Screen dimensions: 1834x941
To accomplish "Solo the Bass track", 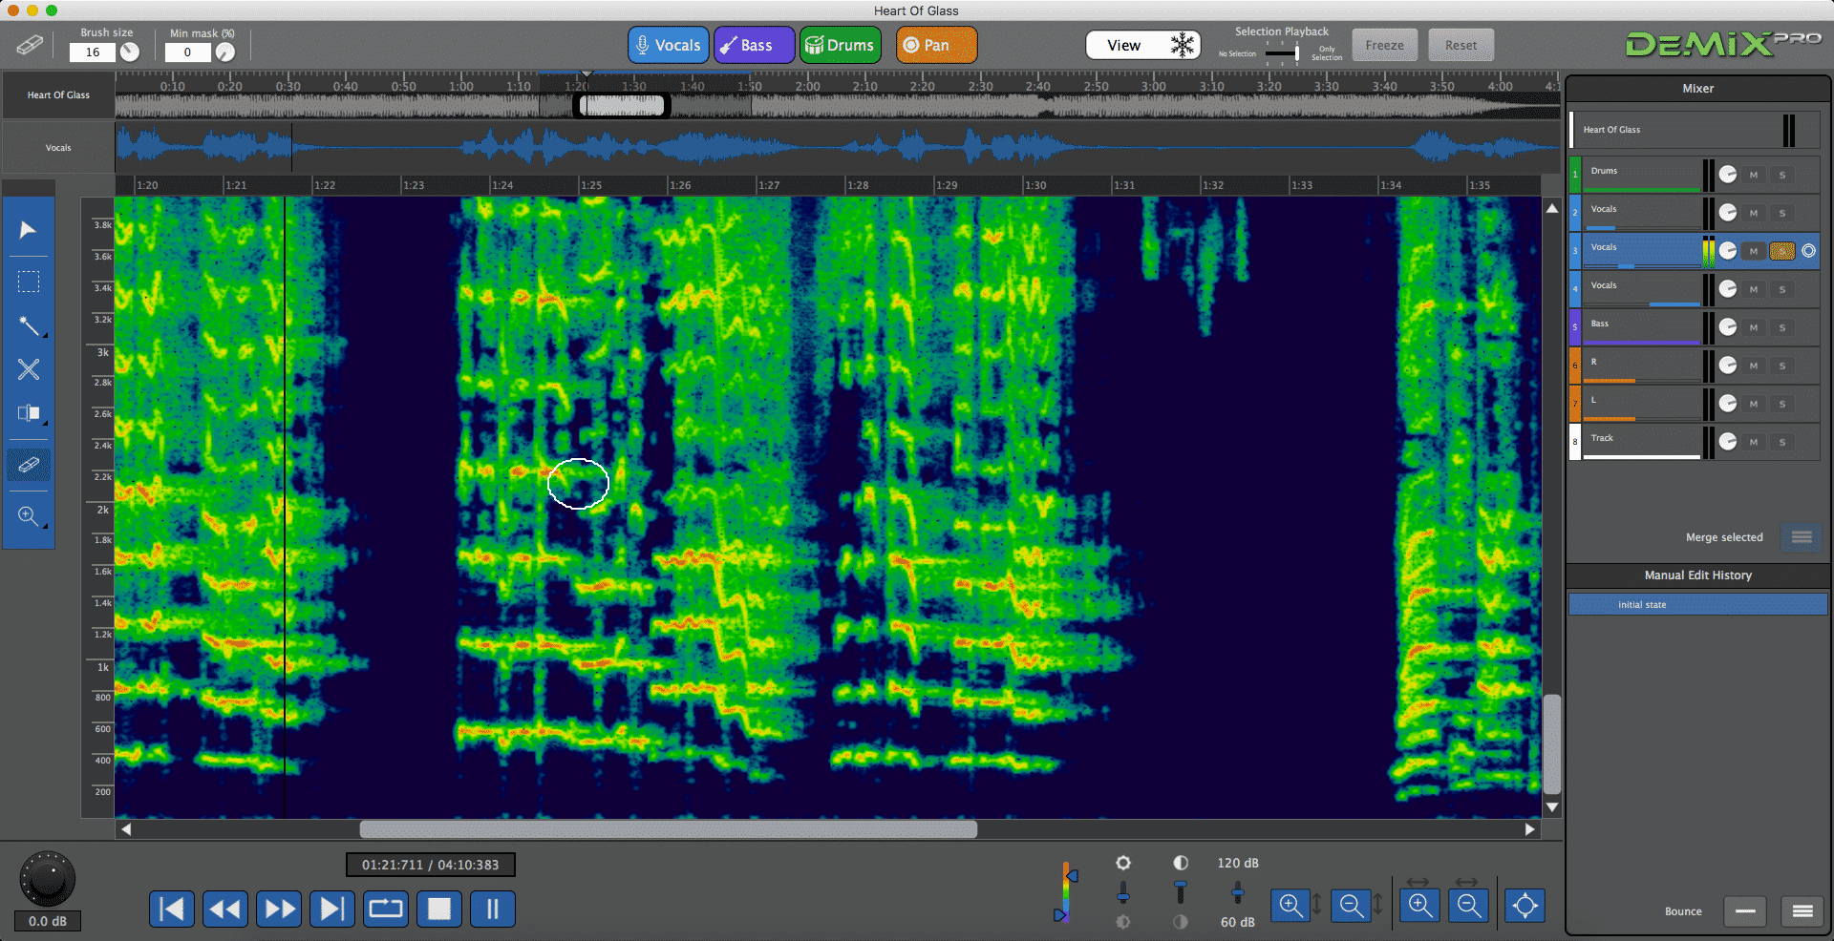I will pyautogui.click(x=1781, y=327).
